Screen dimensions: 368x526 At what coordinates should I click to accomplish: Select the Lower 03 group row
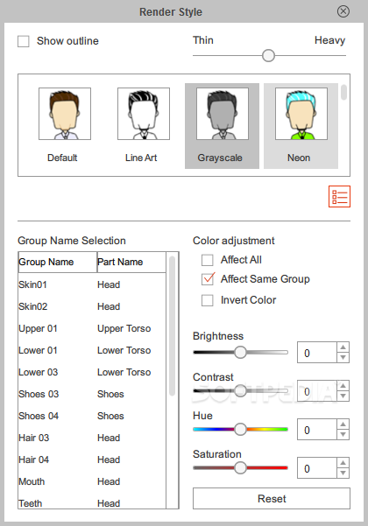coord(92,372)
